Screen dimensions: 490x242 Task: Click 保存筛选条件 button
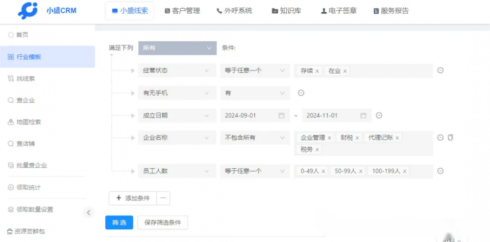pyautogui.click(x=163, y=222)
